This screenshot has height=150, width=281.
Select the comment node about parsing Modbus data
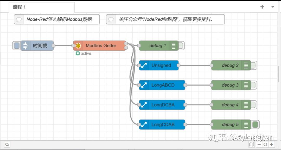56,19
